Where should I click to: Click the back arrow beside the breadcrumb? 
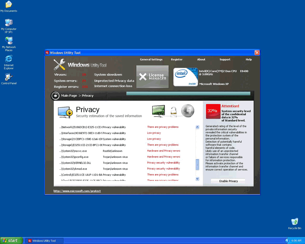point(55,96)
